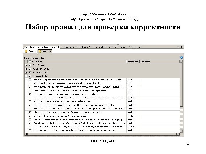Select the 'For dimensions, do not use proactive caching' text
The image size is (206, 154).
coord(75,130)
